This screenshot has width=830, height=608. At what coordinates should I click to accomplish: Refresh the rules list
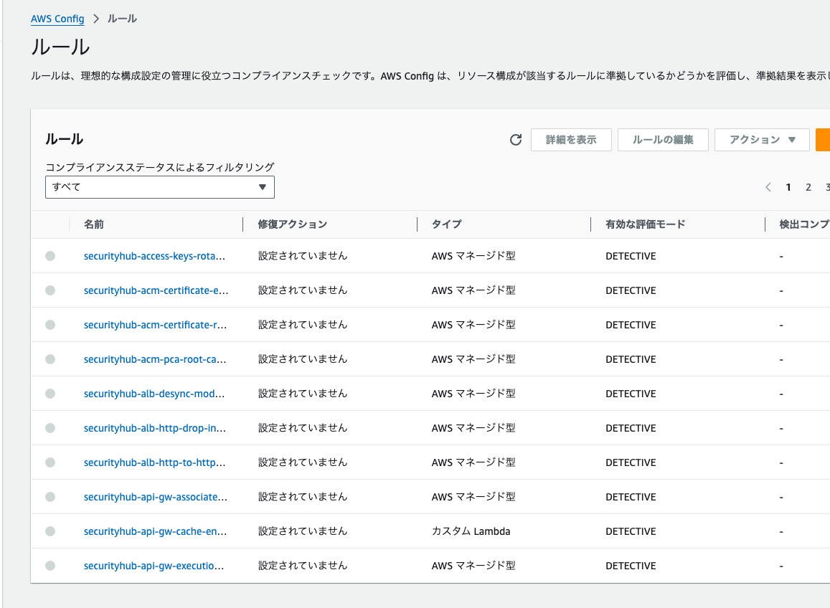[515, 140]
